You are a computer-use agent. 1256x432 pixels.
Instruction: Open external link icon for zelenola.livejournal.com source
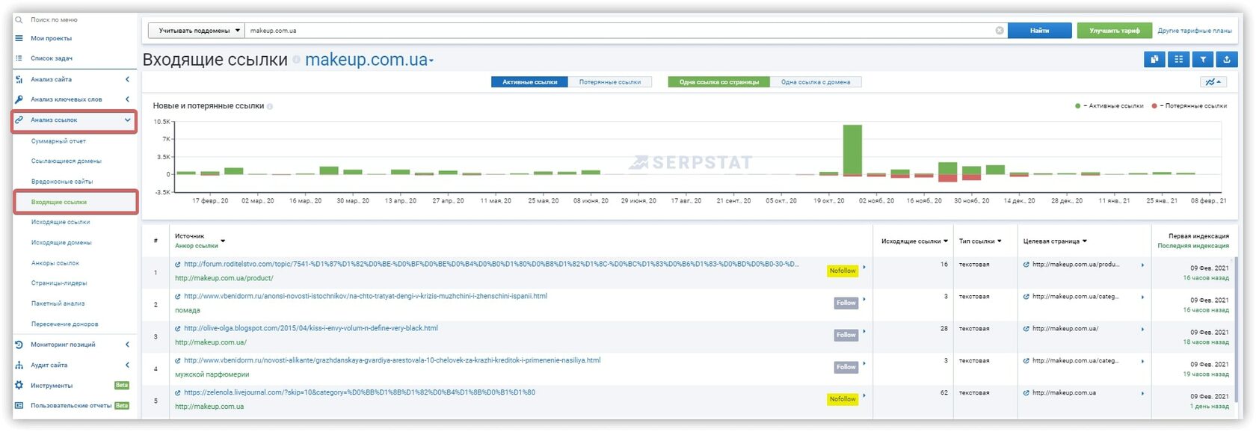point(178,393)
